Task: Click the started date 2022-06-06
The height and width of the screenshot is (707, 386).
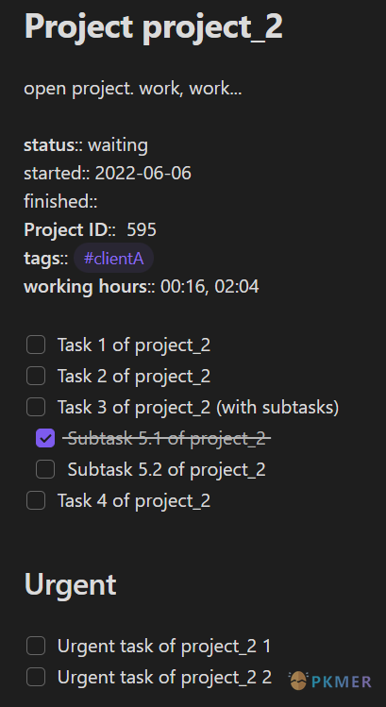Action: [143, 173]
